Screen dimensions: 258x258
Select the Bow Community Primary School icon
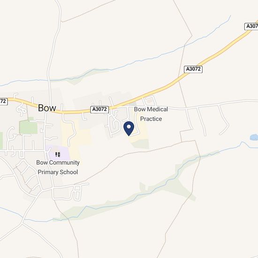[x=58, y=154]
